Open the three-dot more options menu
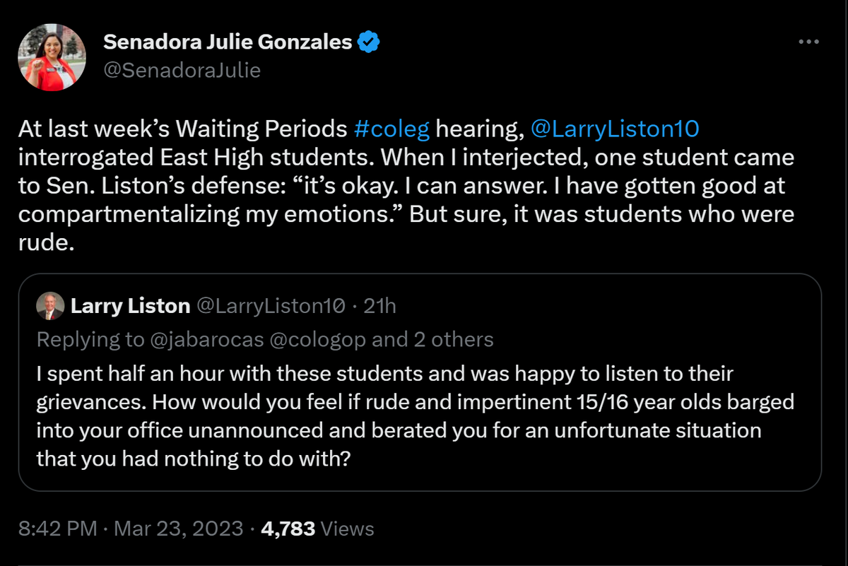The image size is (848, 566). [x=808, y=42]
